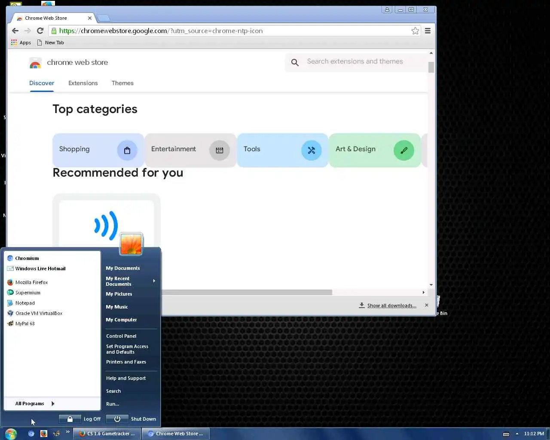550x440 pixels.
Task: Switch to CS 1.6 Gametracker taskbar window
Action: click(107, 434)
